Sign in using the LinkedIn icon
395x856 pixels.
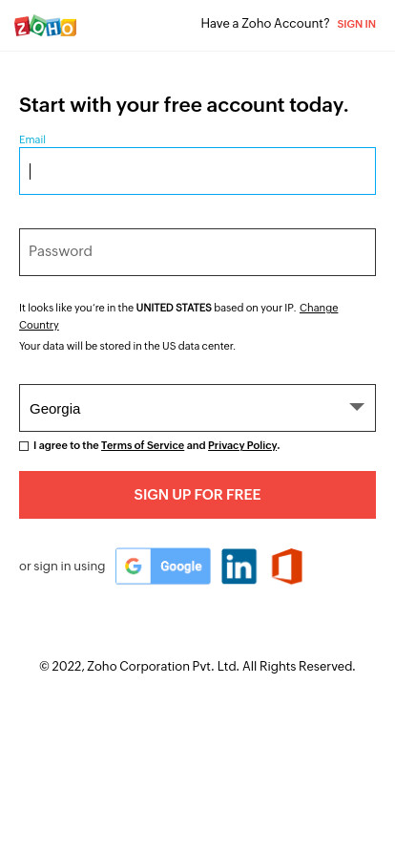(x=239, y=567)
